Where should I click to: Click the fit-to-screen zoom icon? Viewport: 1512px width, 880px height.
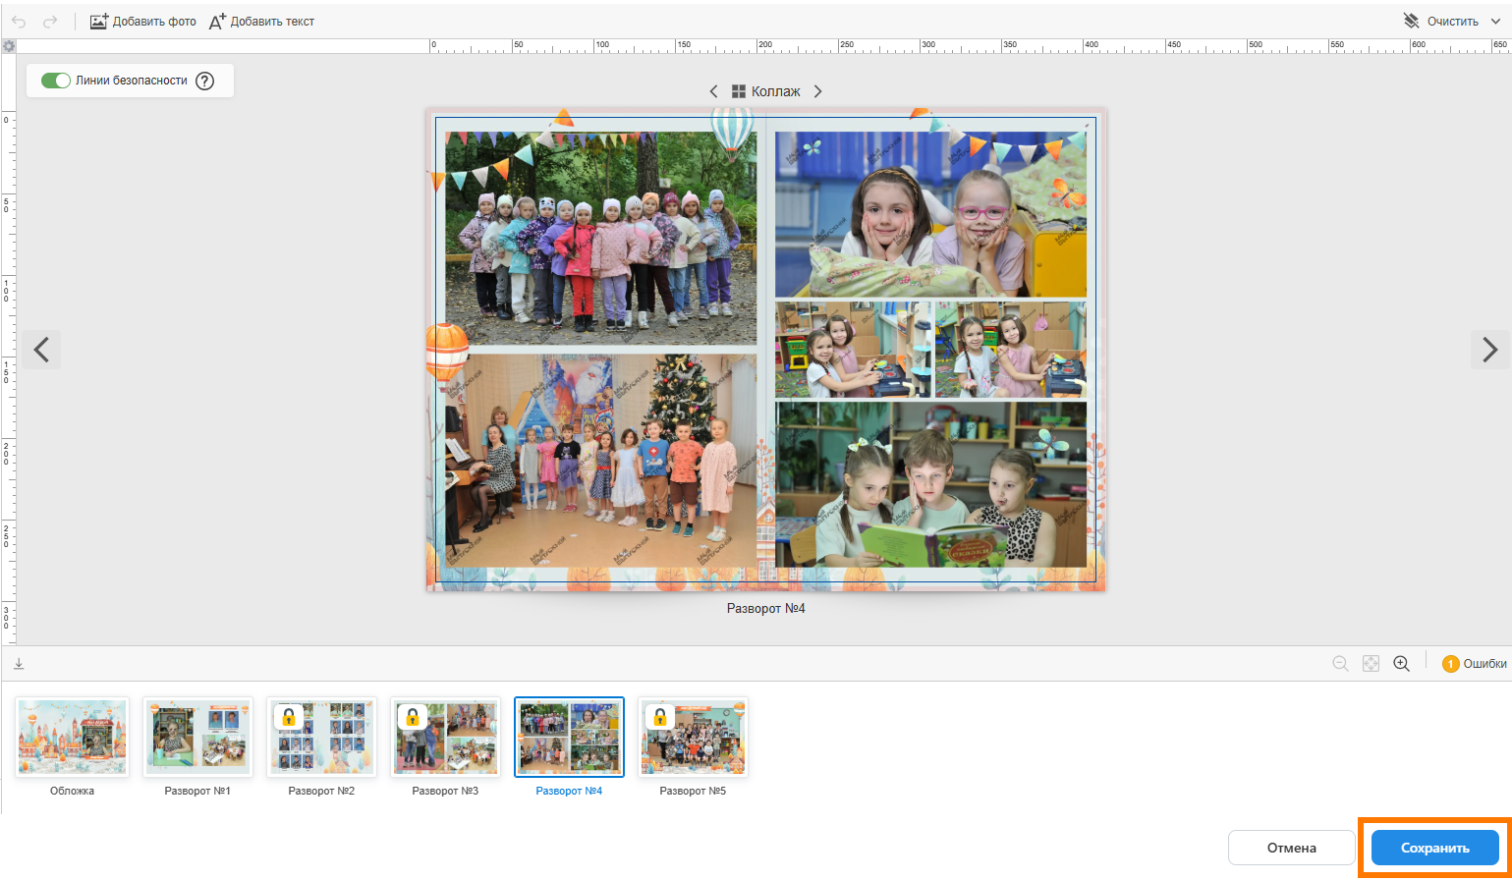point(1371,664)
